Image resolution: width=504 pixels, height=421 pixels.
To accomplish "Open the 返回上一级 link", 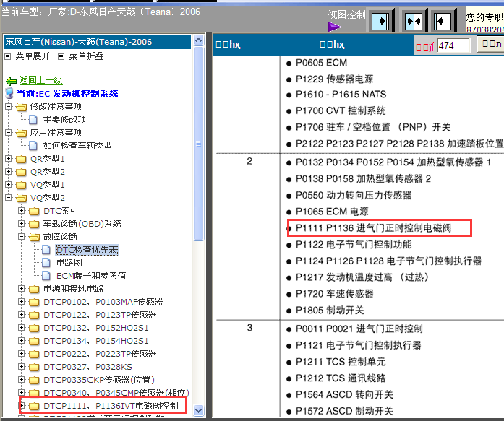I will pyautogui.click(x=40, y=80).
